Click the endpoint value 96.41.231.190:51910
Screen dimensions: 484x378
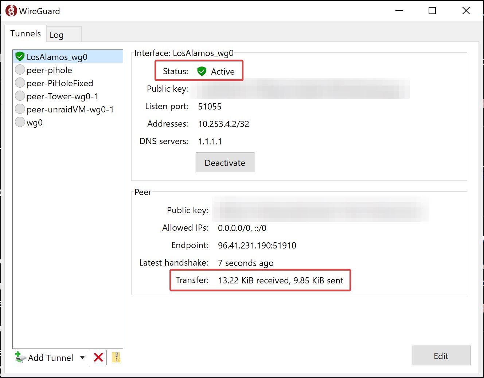(x=257, y=246)
